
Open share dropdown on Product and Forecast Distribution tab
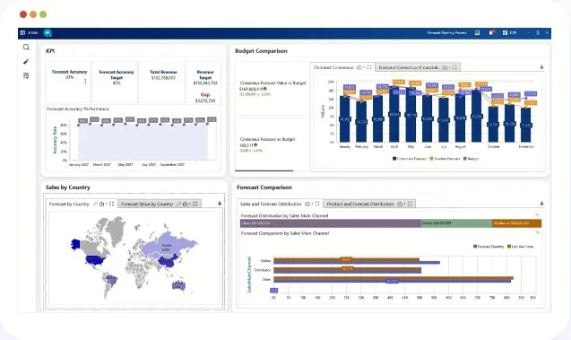402,204
